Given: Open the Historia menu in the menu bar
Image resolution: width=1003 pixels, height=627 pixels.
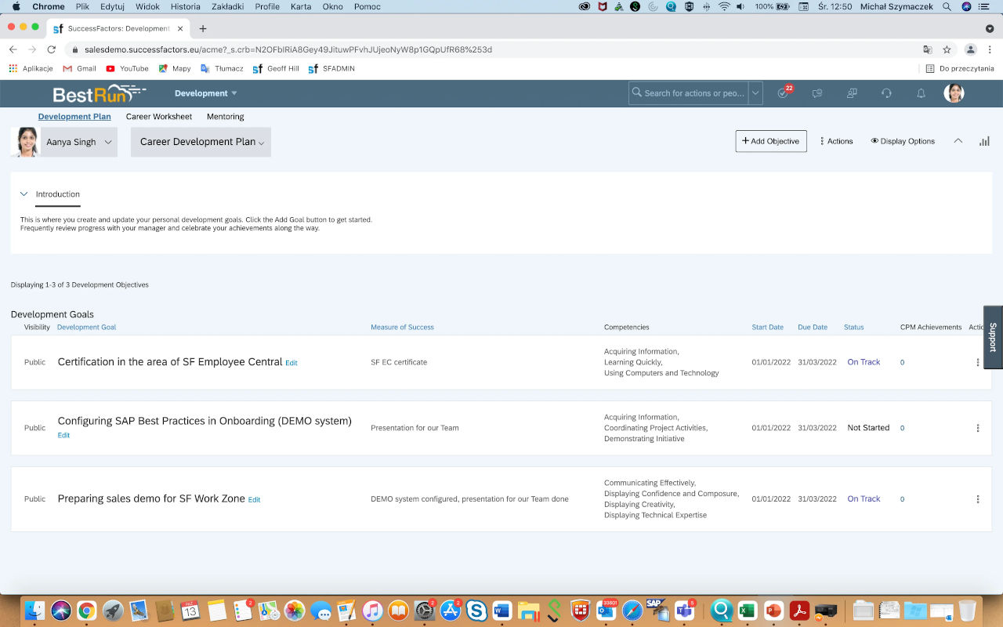Looking at the screenshot, I should coord(185,6).
